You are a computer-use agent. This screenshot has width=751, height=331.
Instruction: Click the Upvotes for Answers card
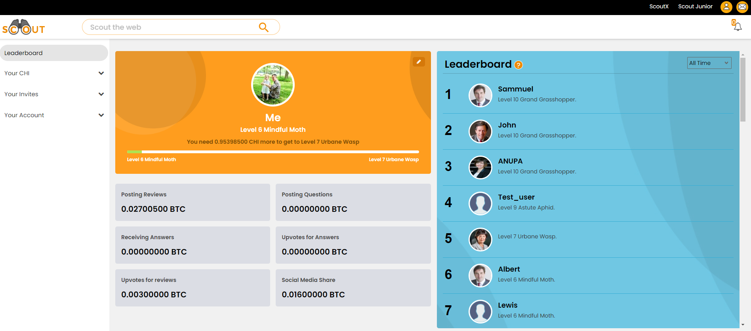point(353,245)
